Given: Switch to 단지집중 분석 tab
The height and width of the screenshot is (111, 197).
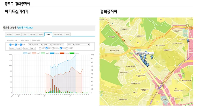Looking at the screenshot, I should pyautogui.click(x=58, y=34).
